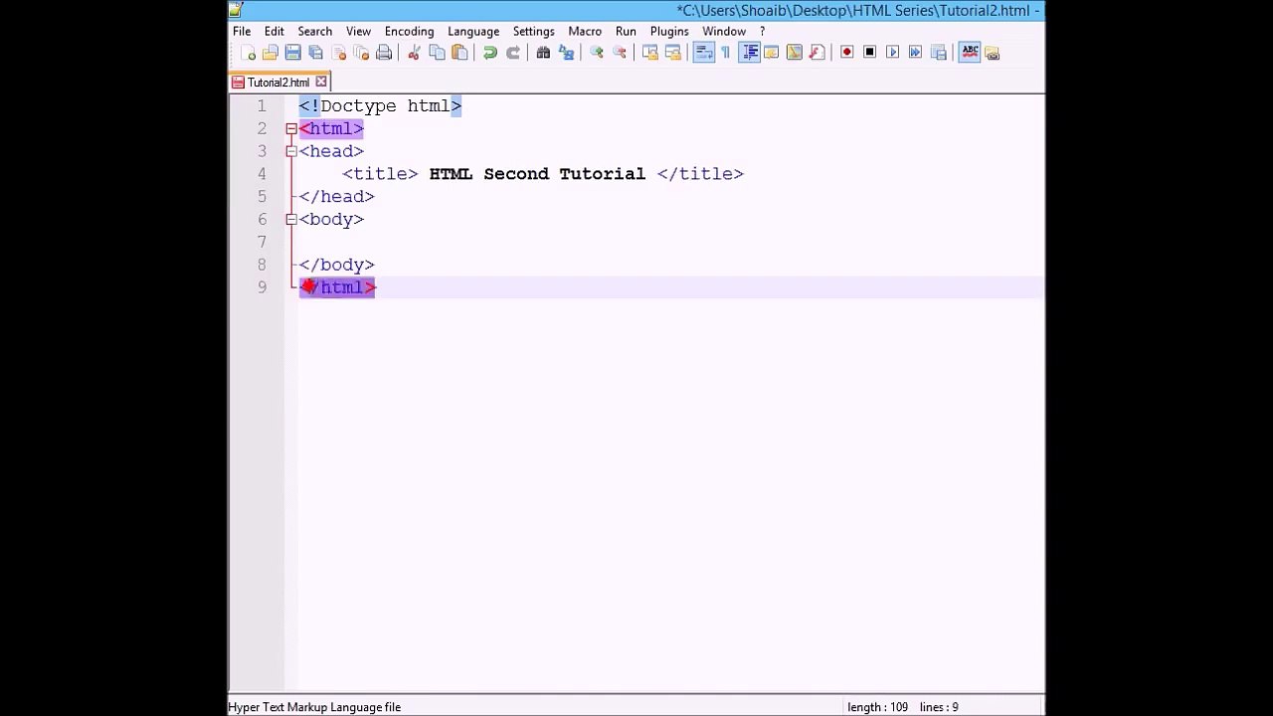
Task: Open the Function List icon
Action: tap(818, 53)
